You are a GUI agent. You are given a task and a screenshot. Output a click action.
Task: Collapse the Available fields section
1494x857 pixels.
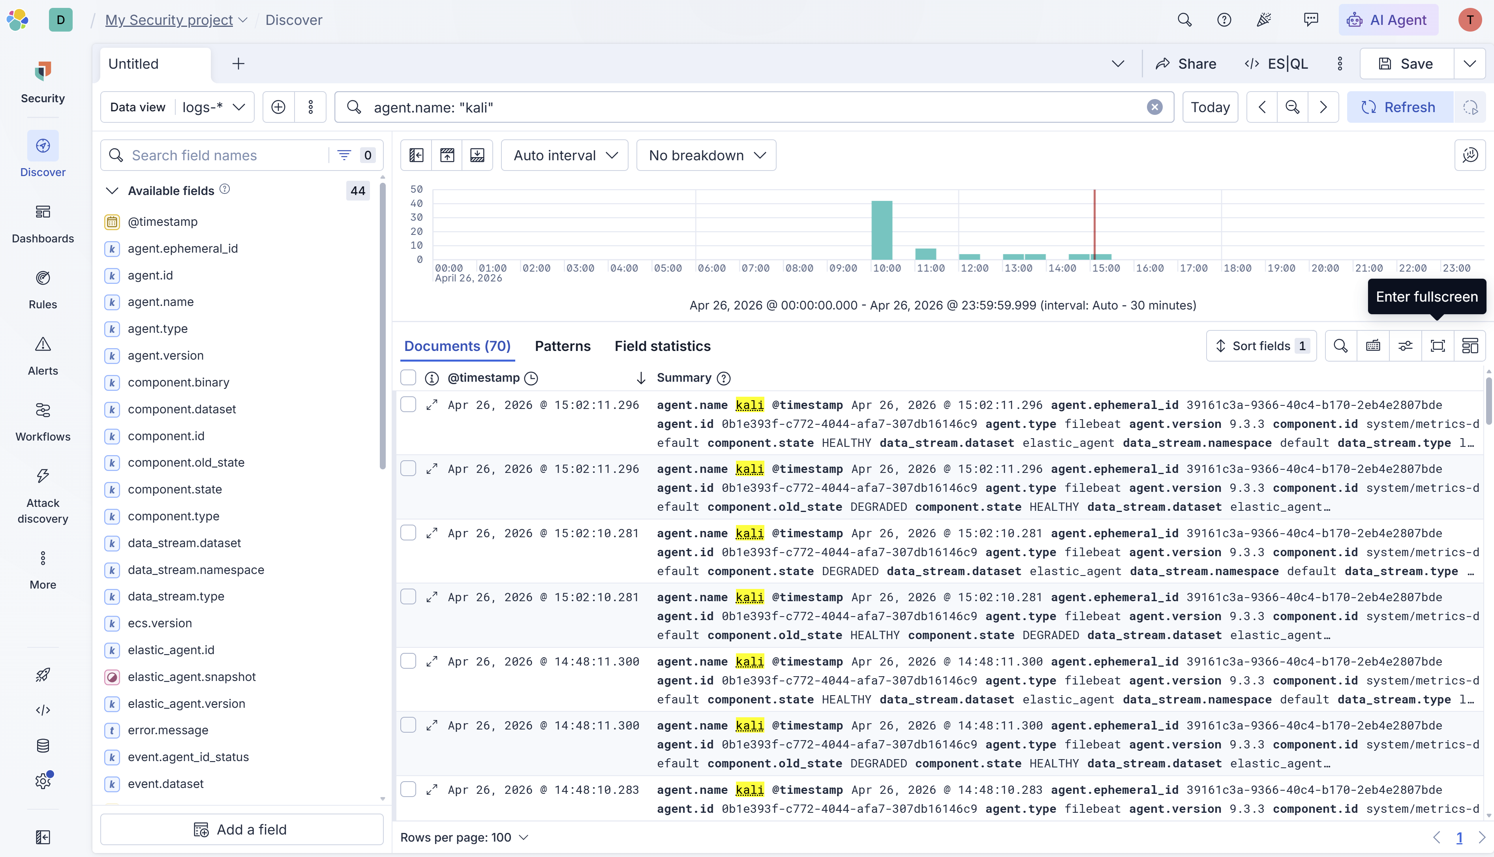point(112,191)
